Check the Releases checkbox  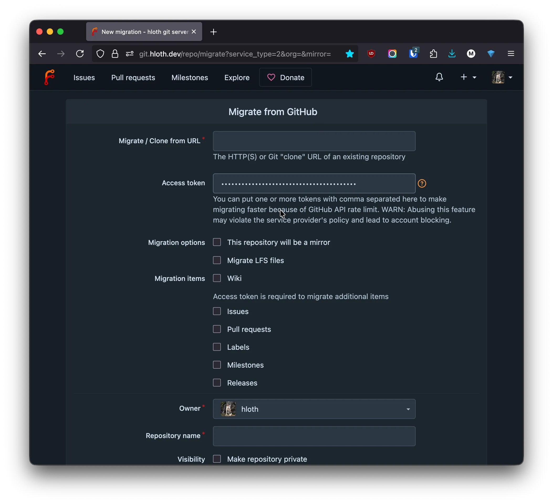point(217,382)
